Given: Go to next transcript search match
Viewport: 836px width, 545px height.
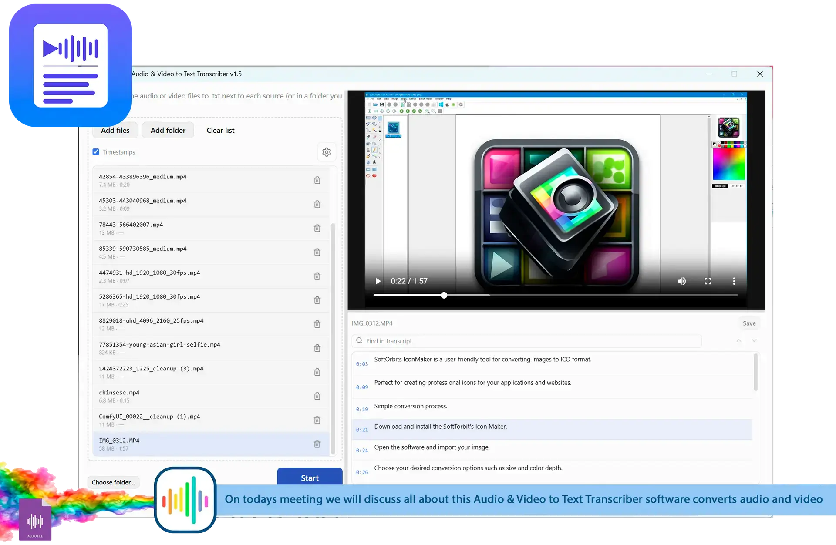Looking at the screenshot, I should (x=754, y=341).
